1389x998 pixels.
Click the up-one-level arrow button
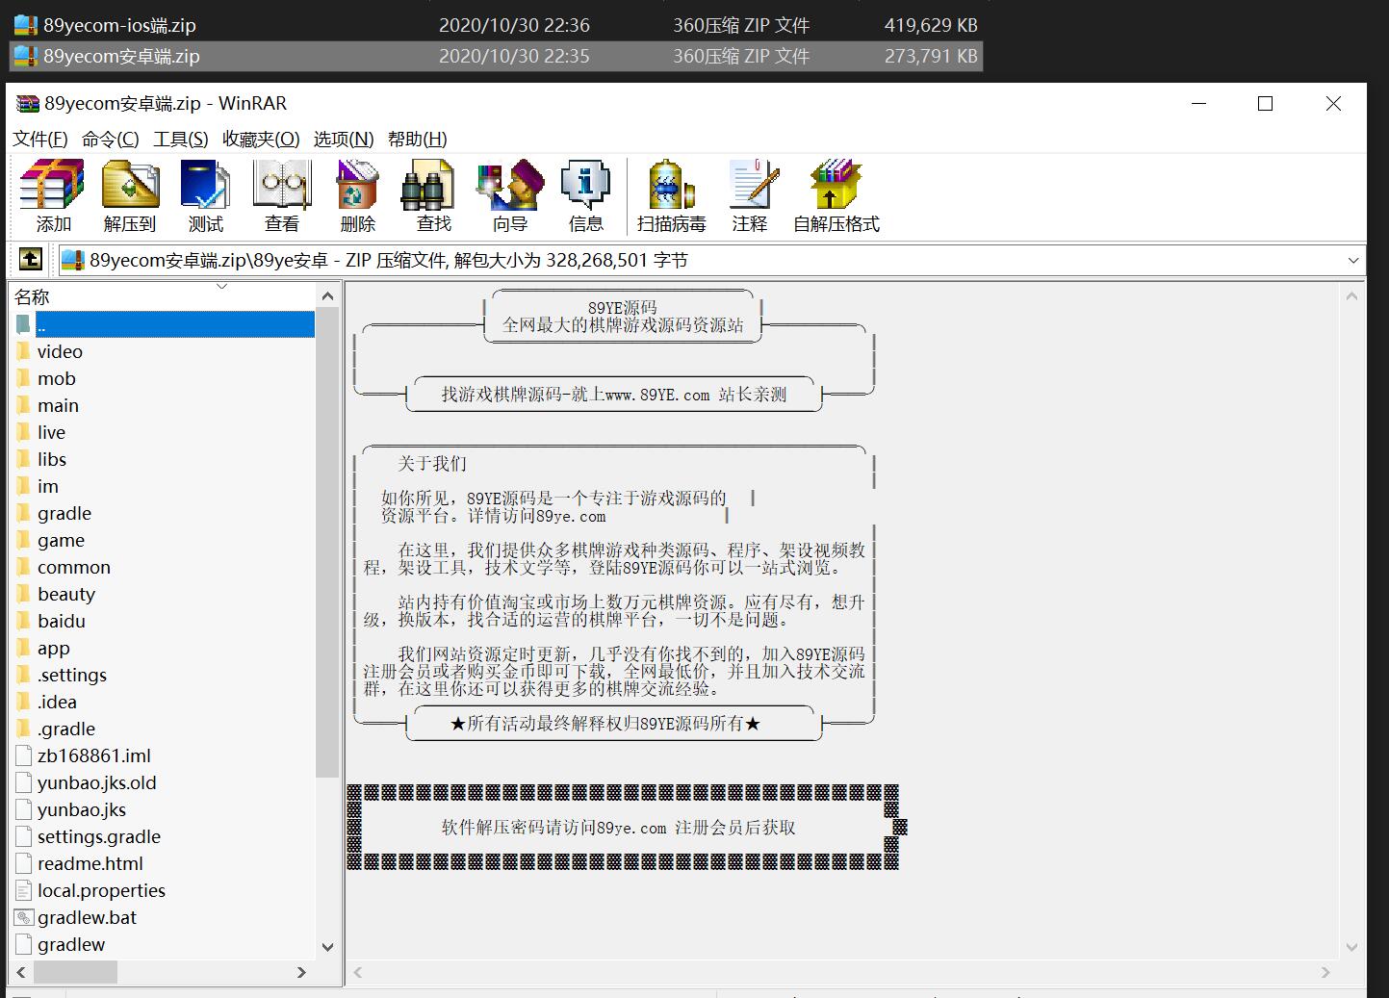pos(30,259)
